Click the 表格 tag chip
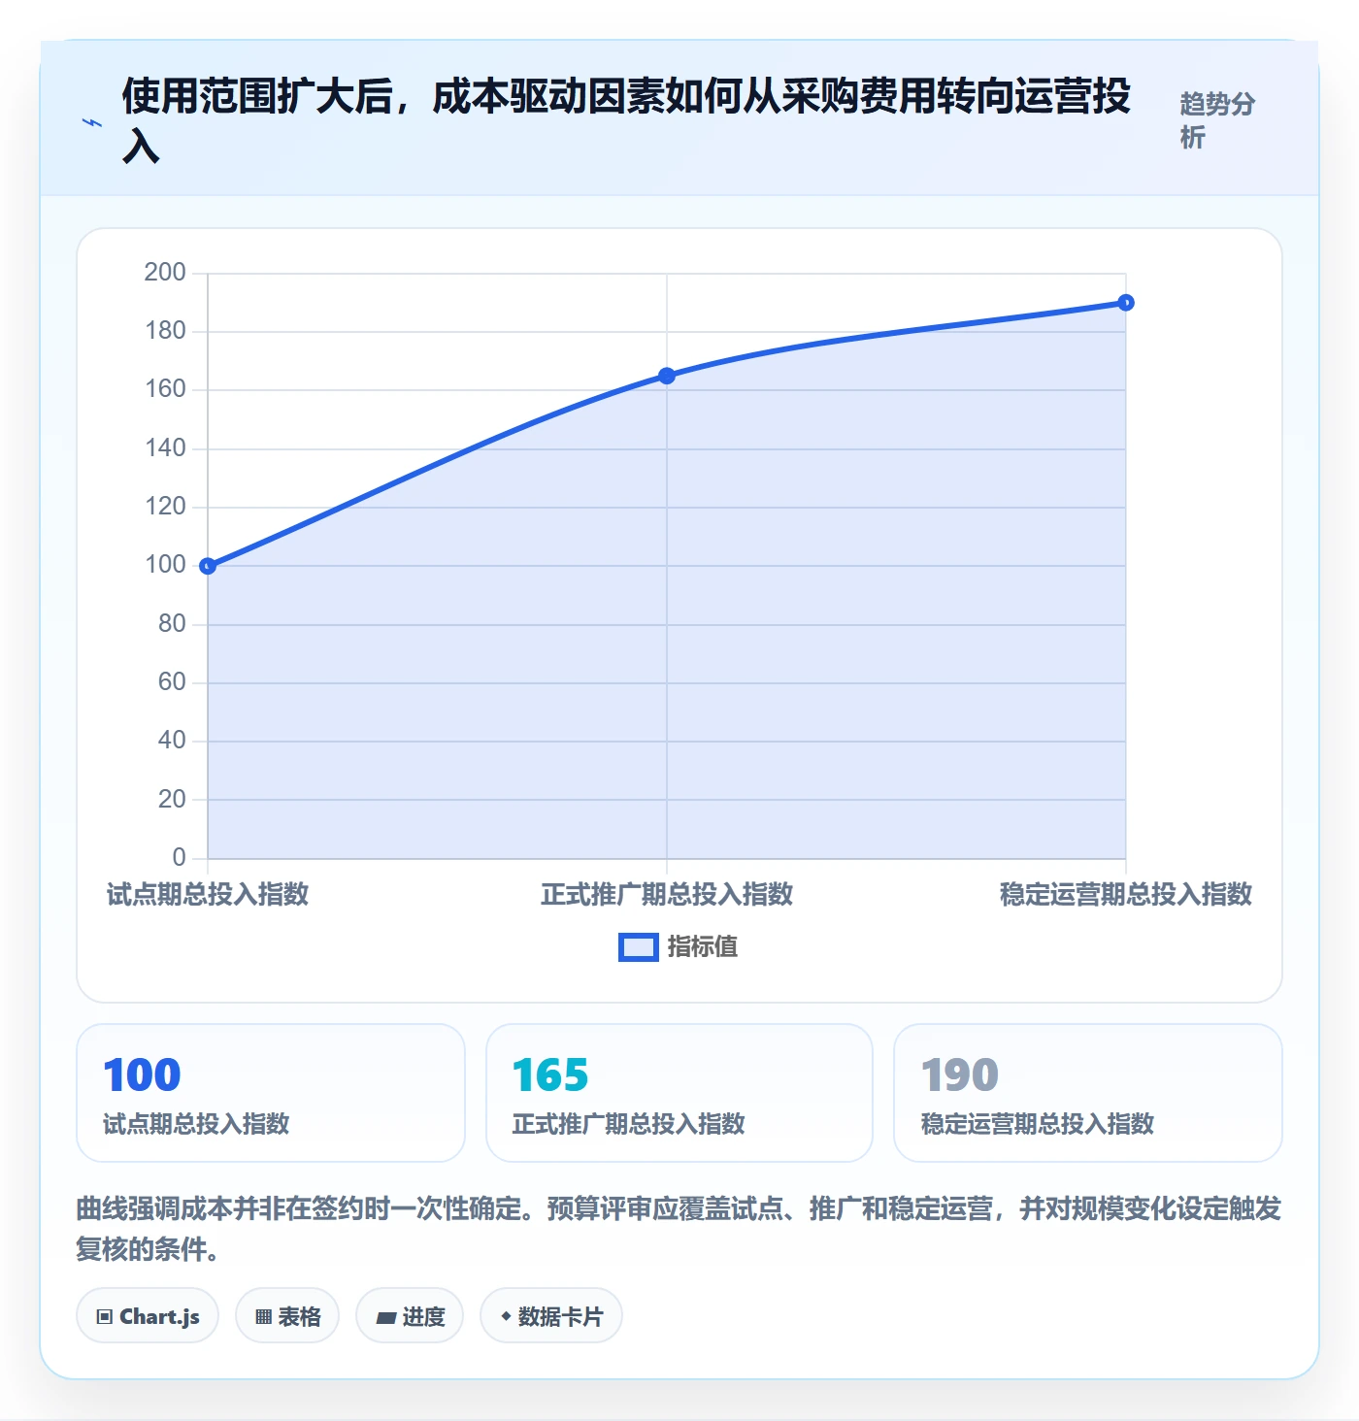1359x1421 pixels. (287, 1316)
